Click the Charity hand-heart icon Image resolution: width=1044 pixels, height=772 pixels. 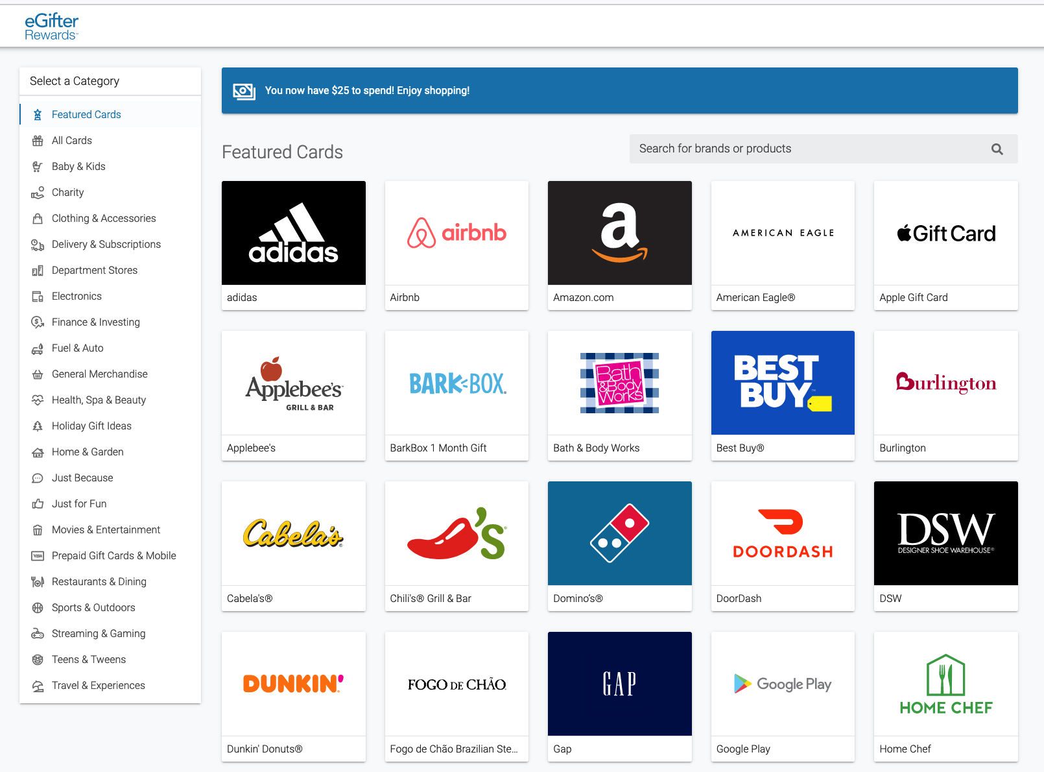[x=38, y=193]
